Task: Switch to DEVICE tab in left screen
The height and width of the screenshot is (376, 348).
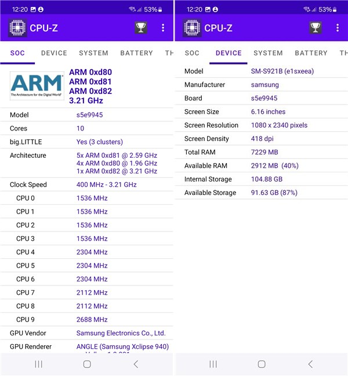Action: point(54,53)
